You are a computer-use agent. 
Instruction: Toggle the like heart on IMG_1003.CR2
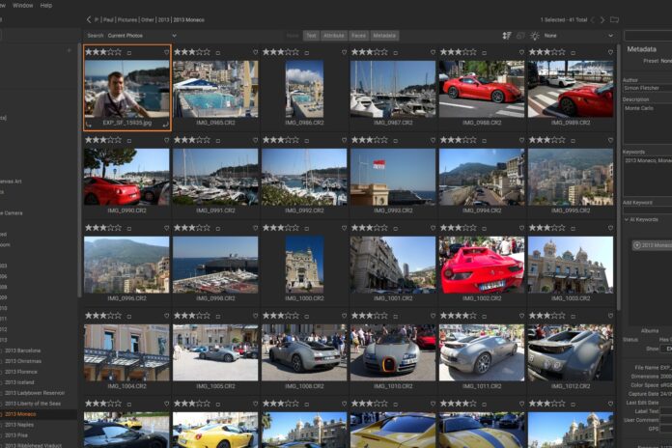tap(610, 228)
